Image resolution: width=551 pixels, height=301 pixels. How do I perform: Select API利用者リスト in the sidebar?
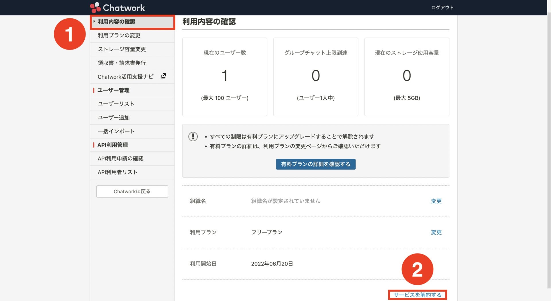pos(132,172)
